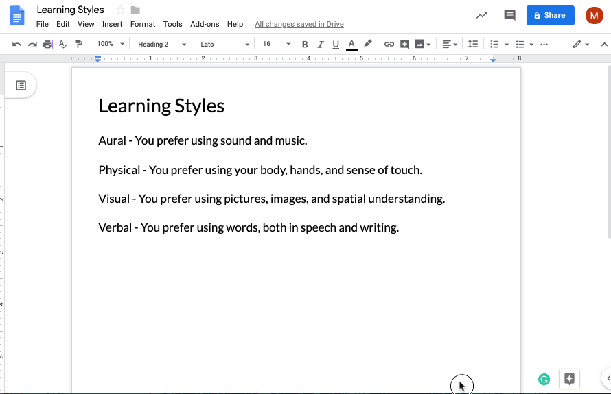This screenshot has width=611, height=394.
Task: Open the Insert menu
Action: [x=112, y=24]
